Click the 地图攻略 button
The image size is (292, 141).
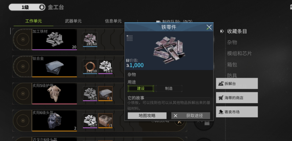[x=147, y=116]
